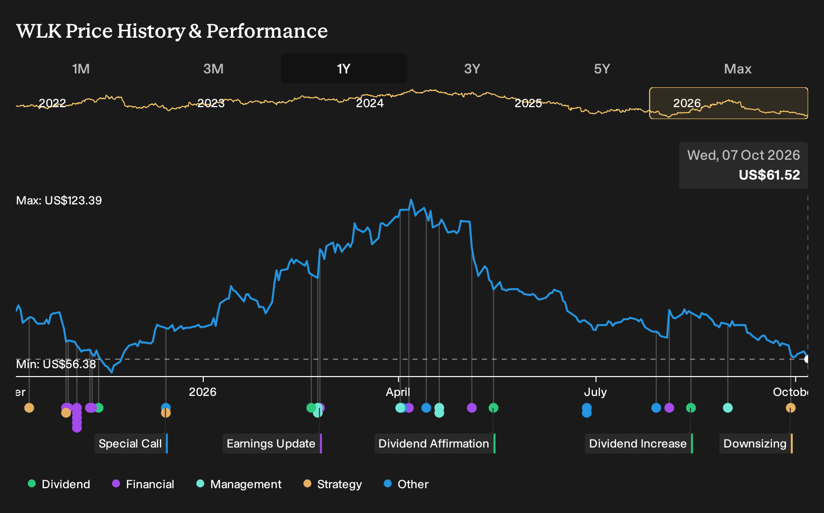Click the Min: US$56.38 label
The image size is (824, 513).
(x=56, y=364)
